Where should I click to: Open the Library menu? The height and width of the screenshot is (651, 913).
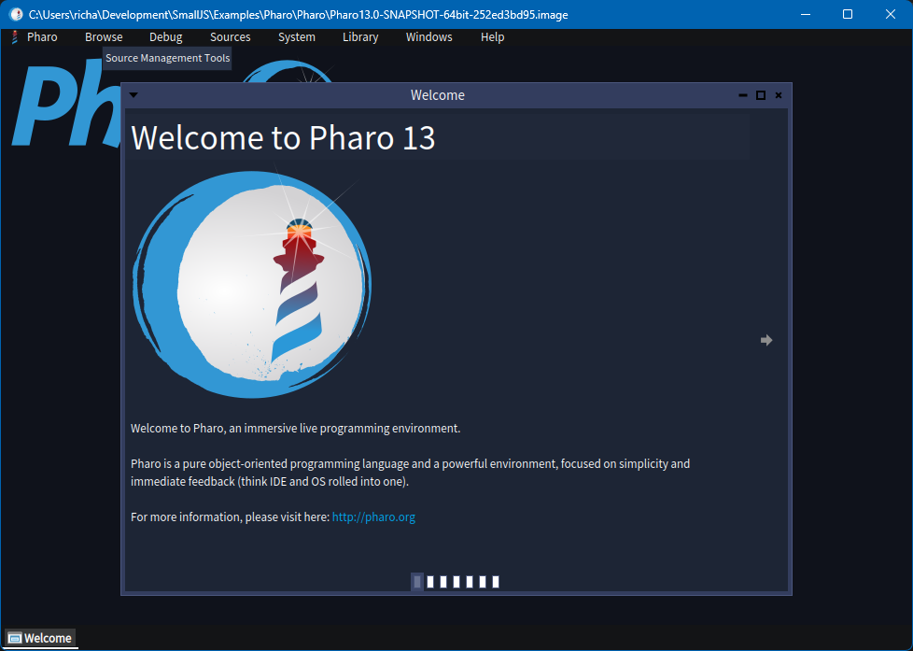pyautogui.click(x=360, y=37)
